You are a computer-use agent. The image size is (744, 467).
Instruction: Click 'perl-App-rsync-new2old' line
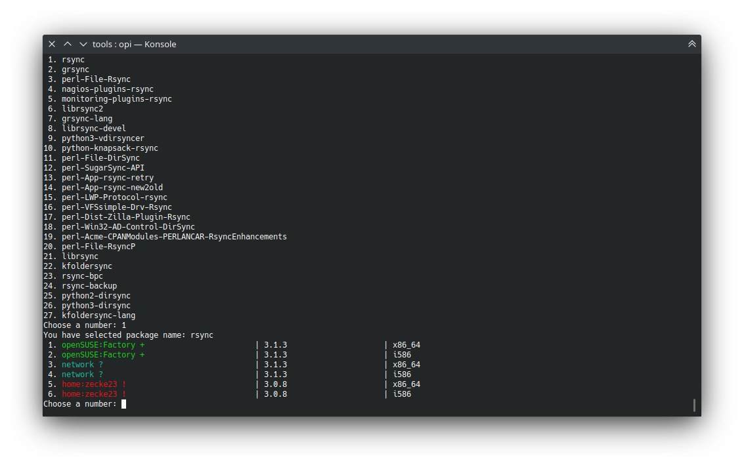click(x=112, y=188)
